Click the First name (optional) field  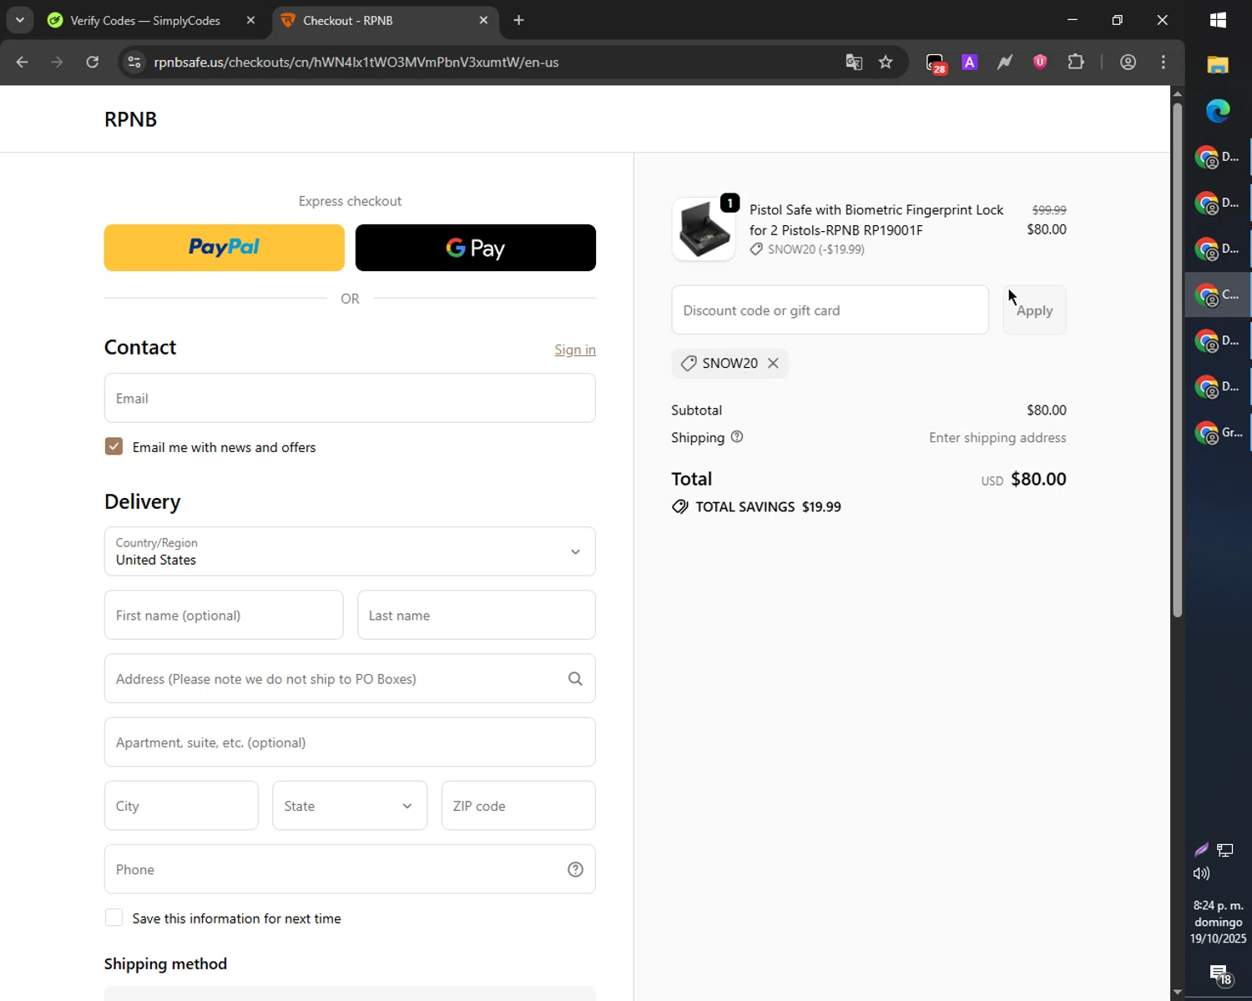point(224,615)
